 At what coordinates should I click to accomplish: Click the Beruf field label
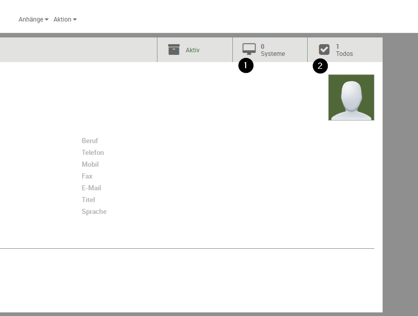(x=90, y=141)
